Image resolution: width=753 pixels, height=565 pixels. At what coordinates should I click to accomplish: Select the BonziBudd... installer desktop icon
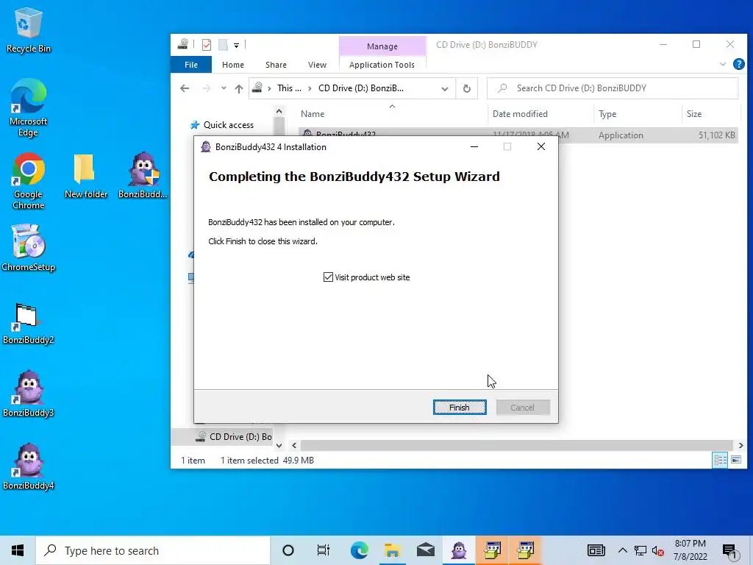[143, 175]
